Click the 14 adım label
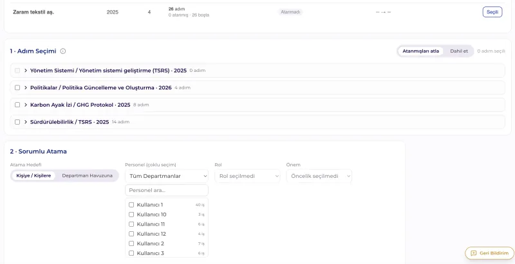515x264 pixels. pyautogui.click(x=120, y=122)
